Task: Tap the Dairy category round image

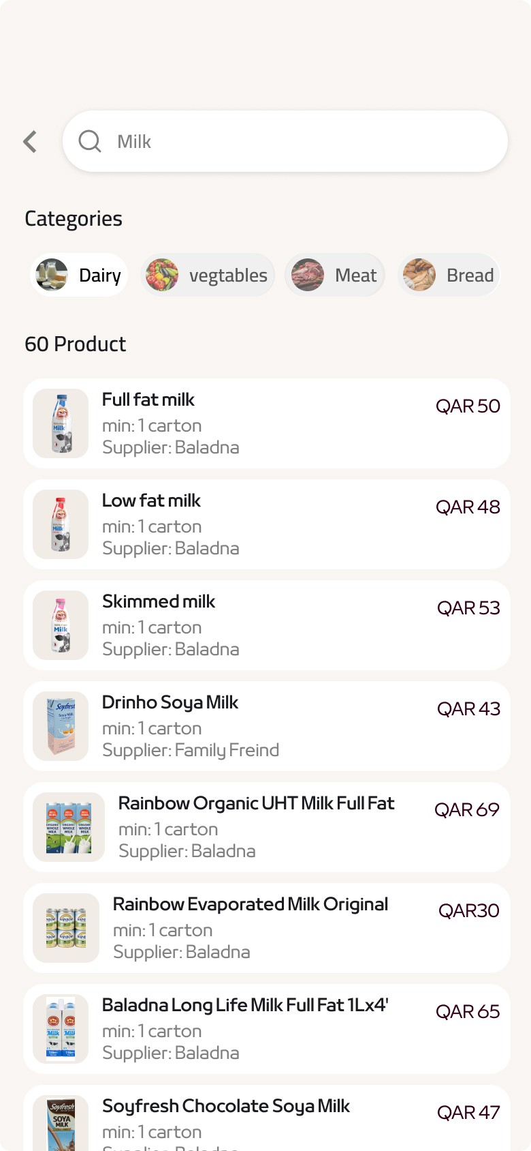Action: (52, 275)
